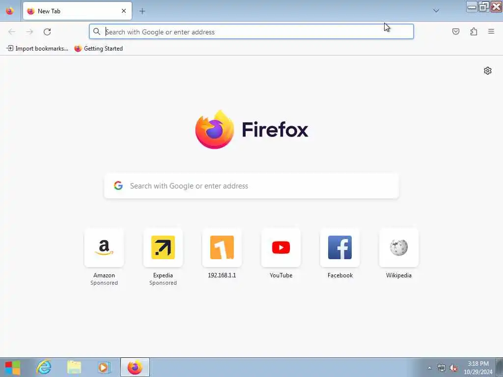Click the Firefox taskbar button

pyautogui.click(x=135, y=367)
